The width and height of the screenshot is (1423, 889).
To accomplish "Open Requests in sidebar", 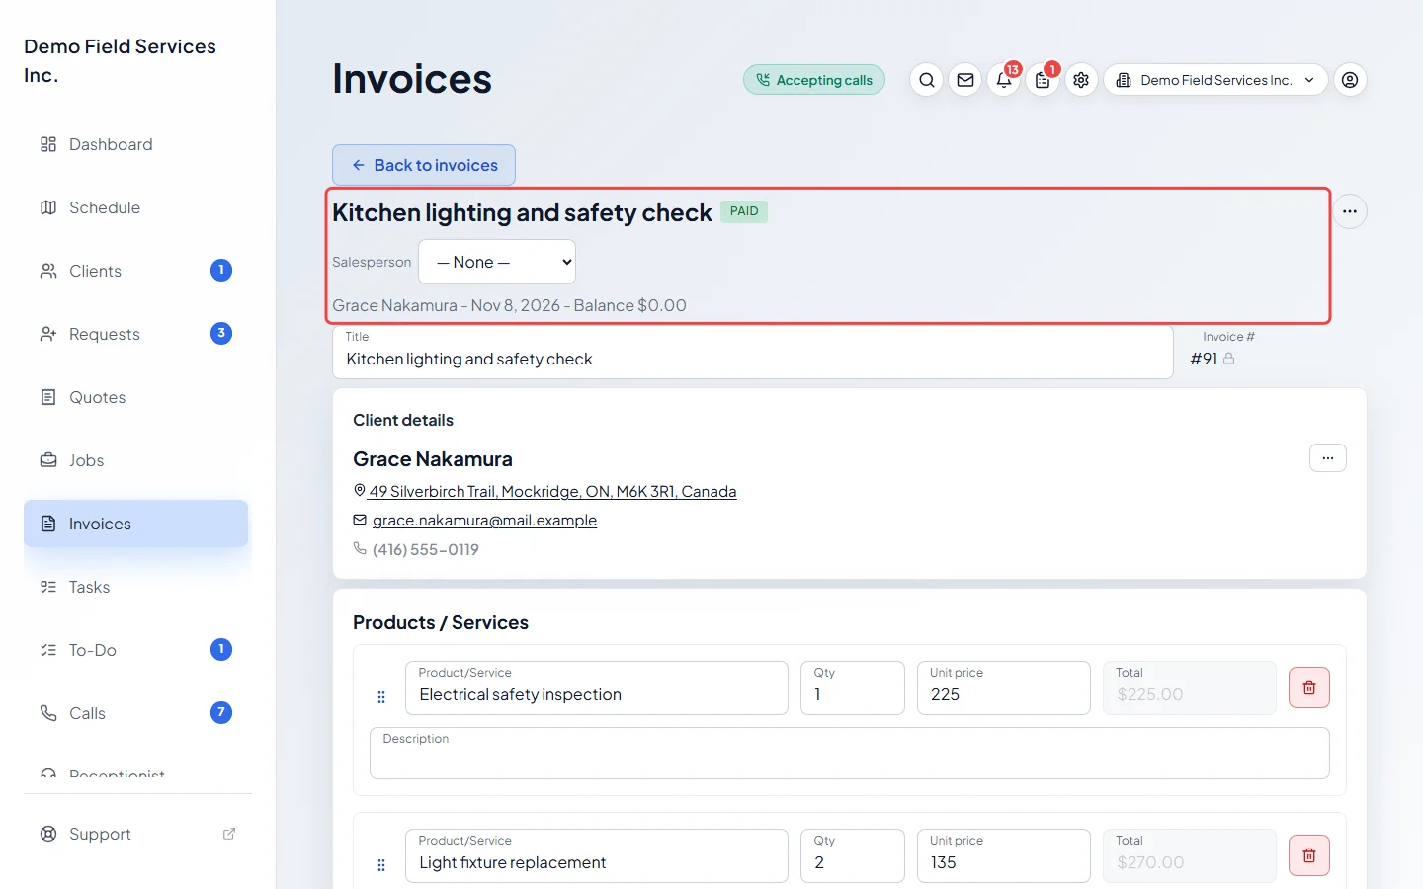I will 136,334.
